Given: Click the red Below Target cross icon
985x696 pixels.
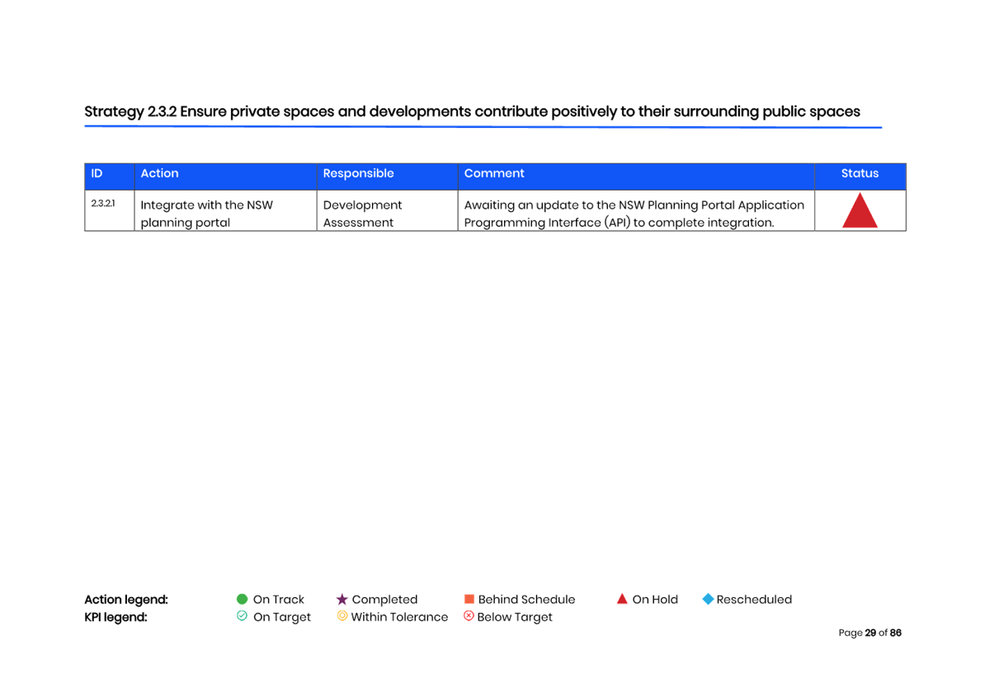Looking at the screenshot, I should 469,616.
